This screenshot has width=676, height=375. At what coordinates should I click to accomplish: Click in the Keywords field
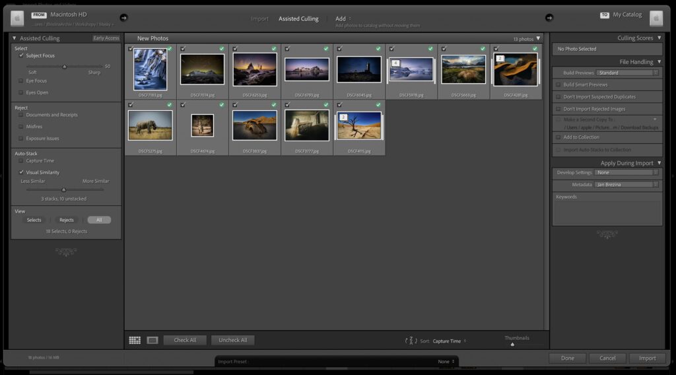[607, 213]
